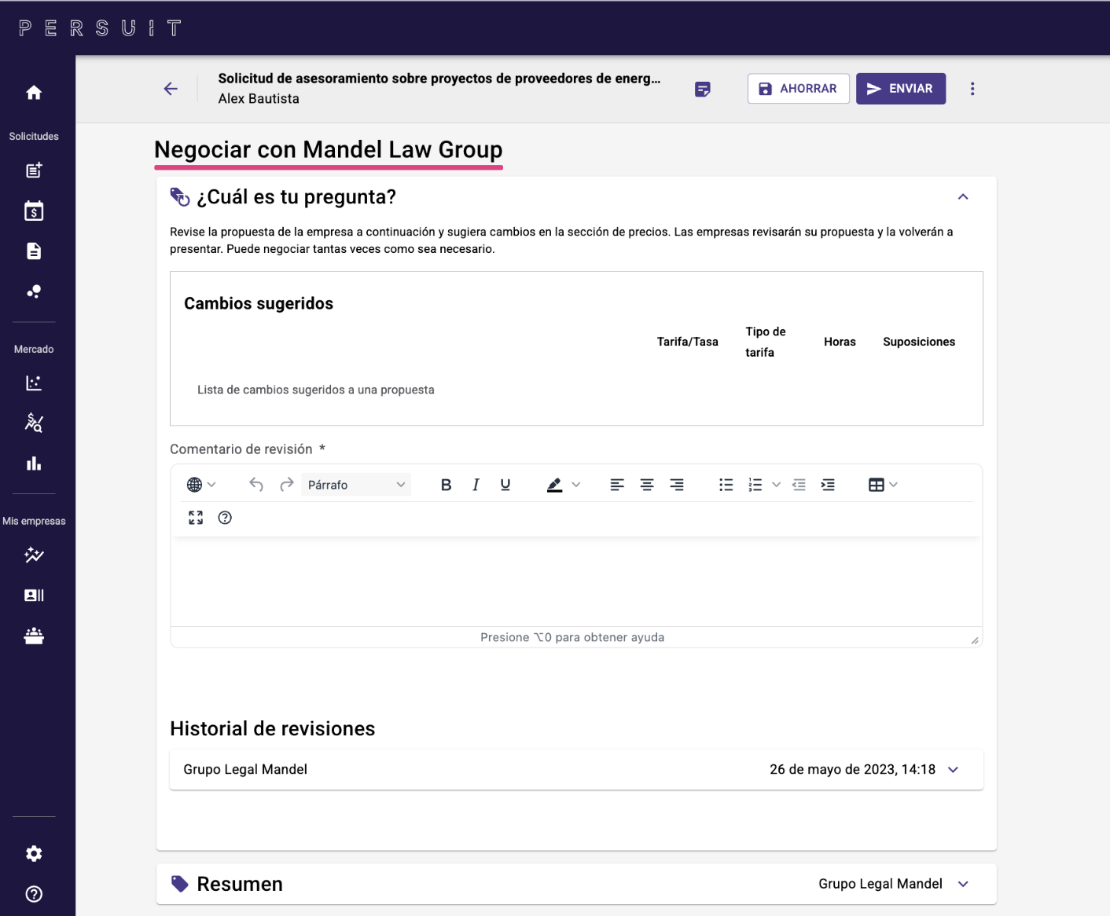Open the new request icon under Solicitudes
1110x916 pixels.
34,170
